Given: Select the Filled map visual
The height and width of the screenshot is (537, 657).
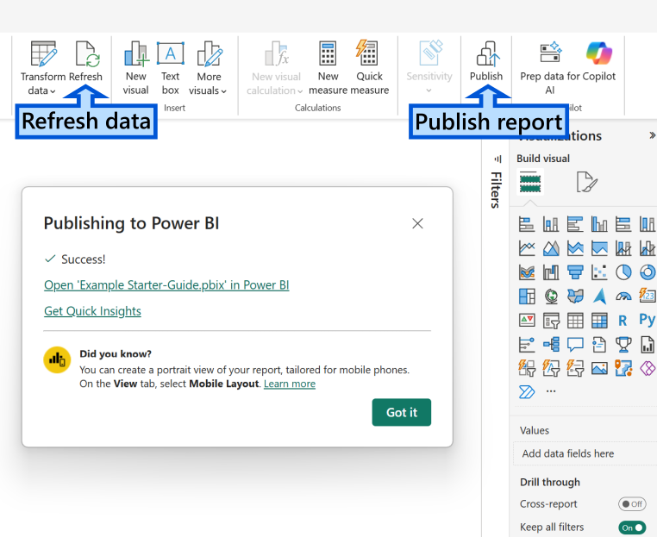Looking at the screenshot, I should [575, 297].
